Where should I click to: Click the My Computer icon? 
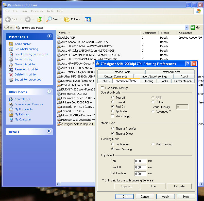(x=11, y=120)
